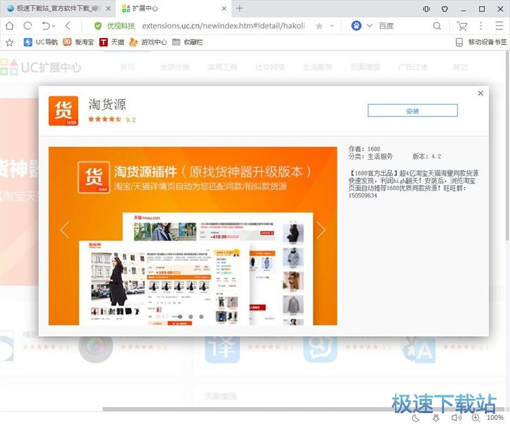Image resolution: width=510 pixels, height=424 pixels.
Task: Open 广告过滤 category in nav
Action: click(413, 67)
